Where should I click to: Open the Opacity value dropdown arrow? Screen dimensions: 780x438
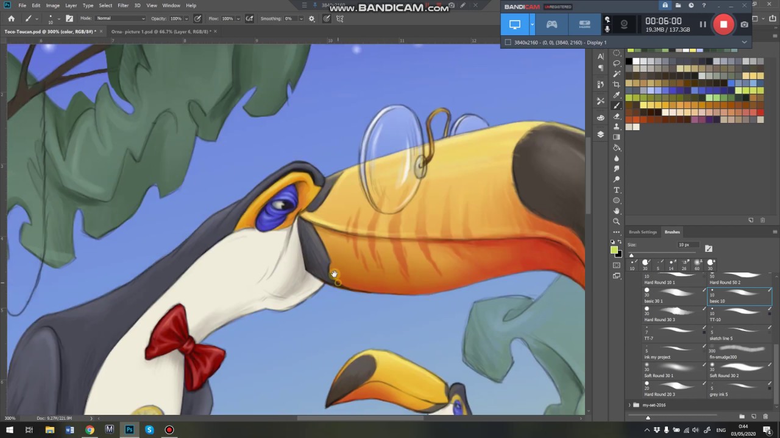(186, 19)
